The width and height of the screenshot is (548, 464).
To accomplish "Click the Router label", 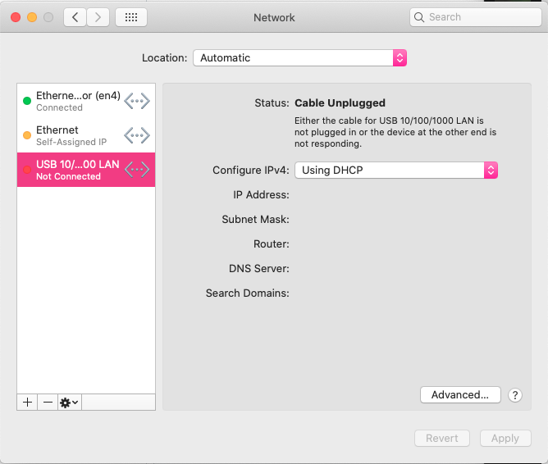I will click(272, 244).
